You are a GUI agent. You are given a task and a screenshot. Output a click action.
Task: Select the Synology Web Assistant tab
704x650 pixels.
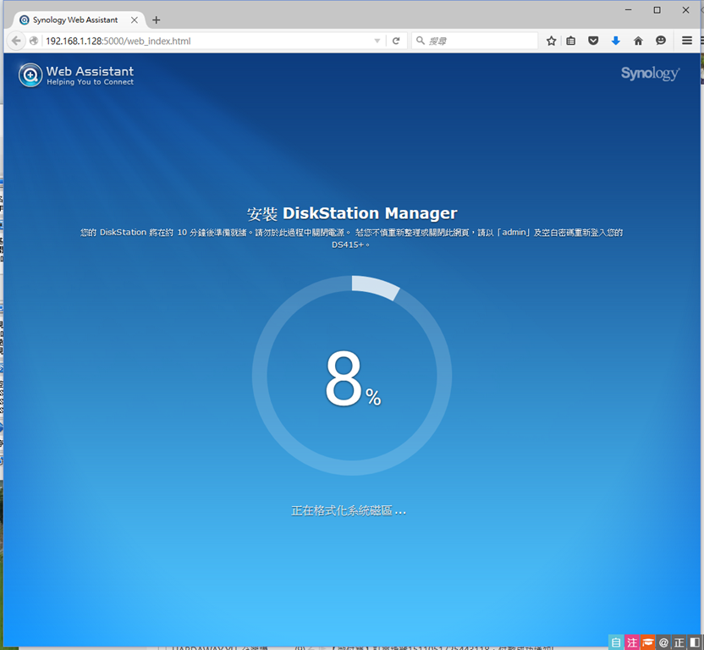point(75,19)
